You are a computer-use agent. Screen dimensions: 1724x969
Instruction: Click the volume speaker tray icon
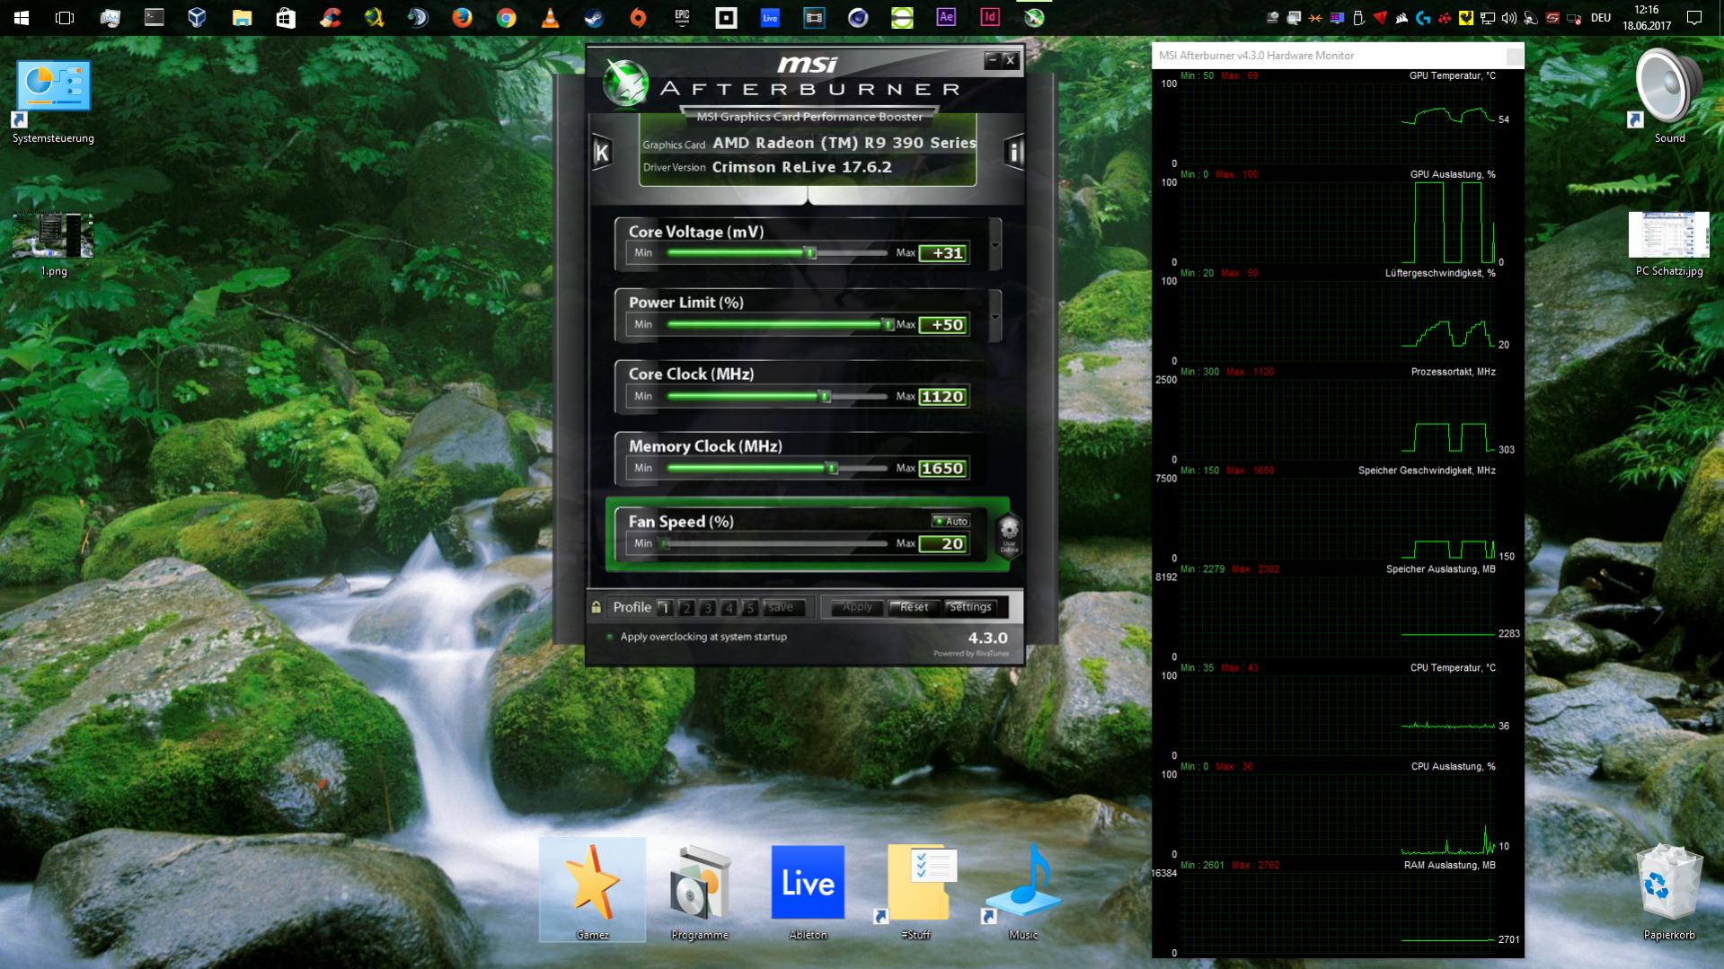(1509, 18)
